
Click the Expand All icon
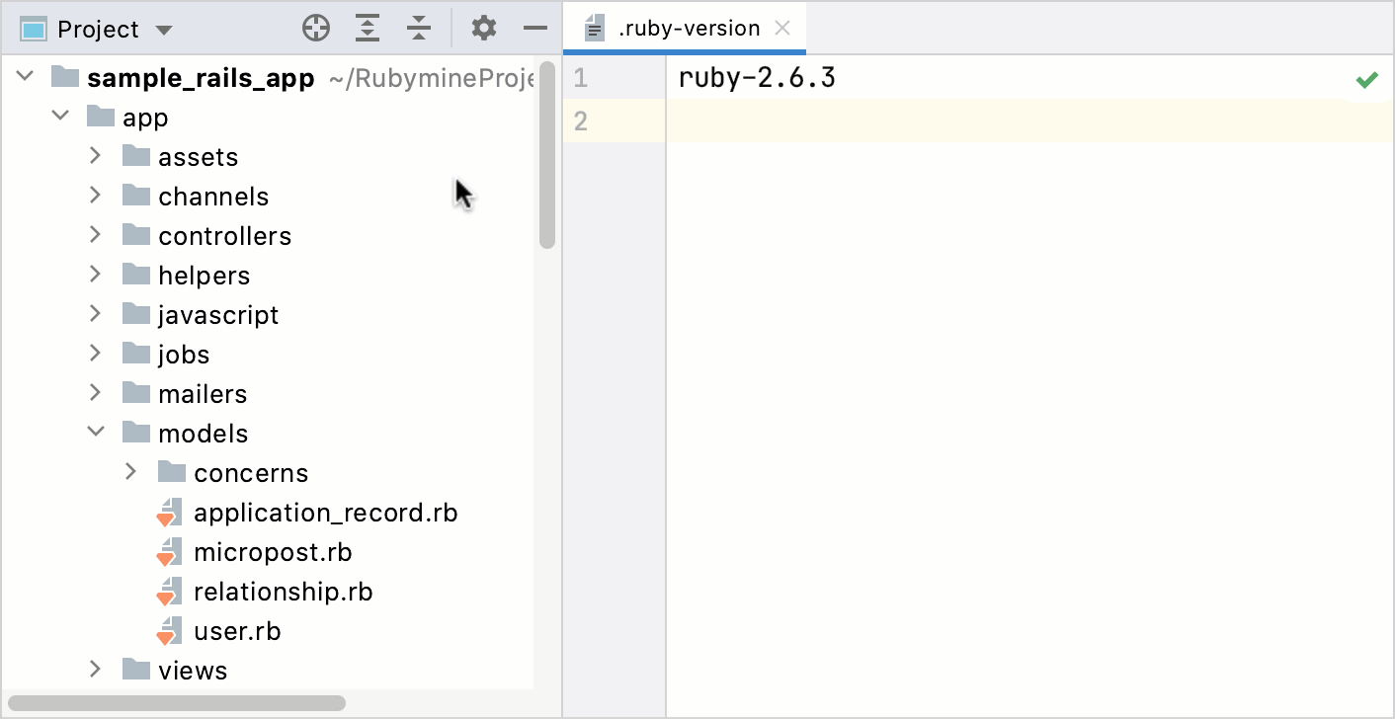coord(368,27)
